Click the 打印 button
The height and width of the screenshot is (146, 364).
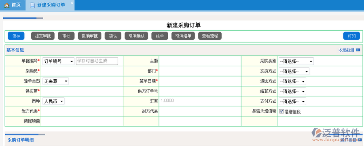[351, 36]
